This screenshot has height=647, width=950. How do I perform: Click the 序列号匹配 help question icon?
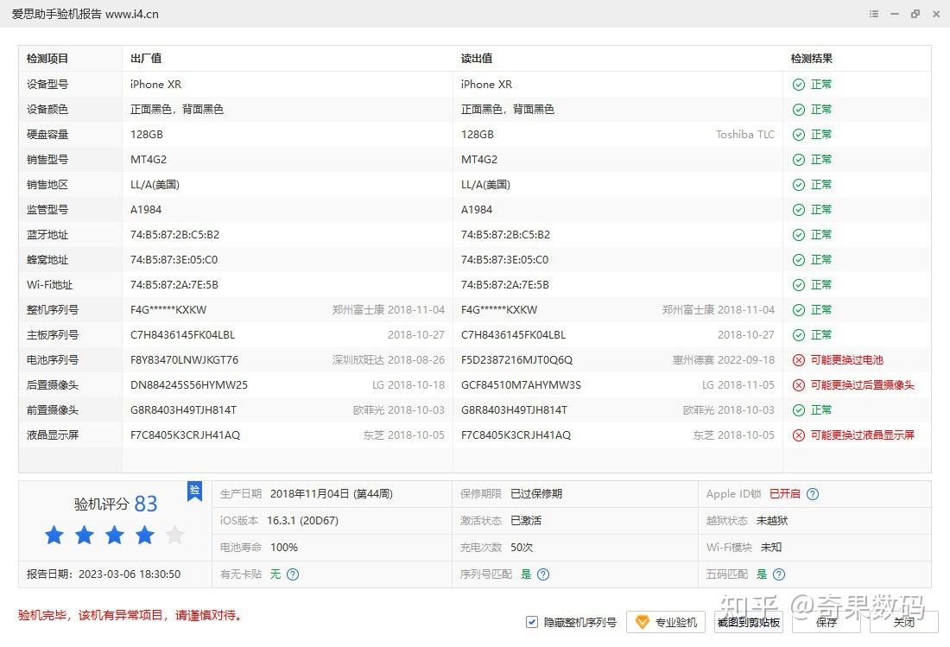click(x=543, y=574)
